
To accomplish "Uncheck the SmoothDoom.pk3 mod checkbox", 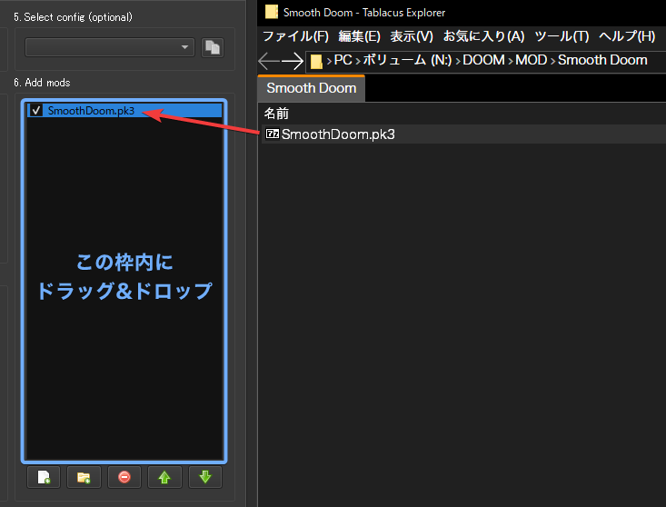I will click(x=36, y=111).
